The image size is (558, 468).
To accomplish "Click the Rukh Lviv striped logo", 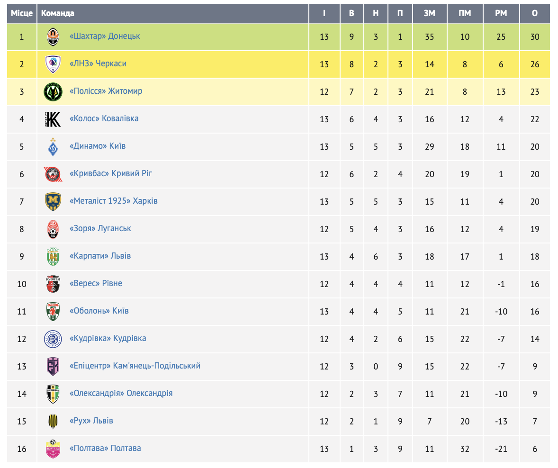I will coord(53,421).
